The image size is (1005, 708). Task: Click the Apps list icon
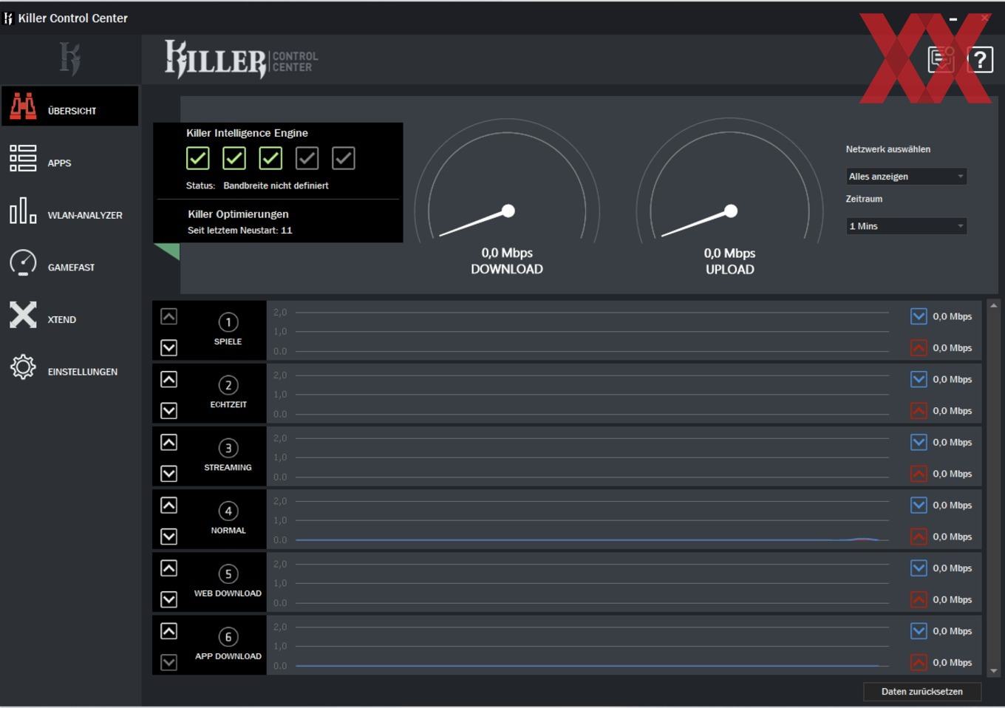(x=23, y=158)
